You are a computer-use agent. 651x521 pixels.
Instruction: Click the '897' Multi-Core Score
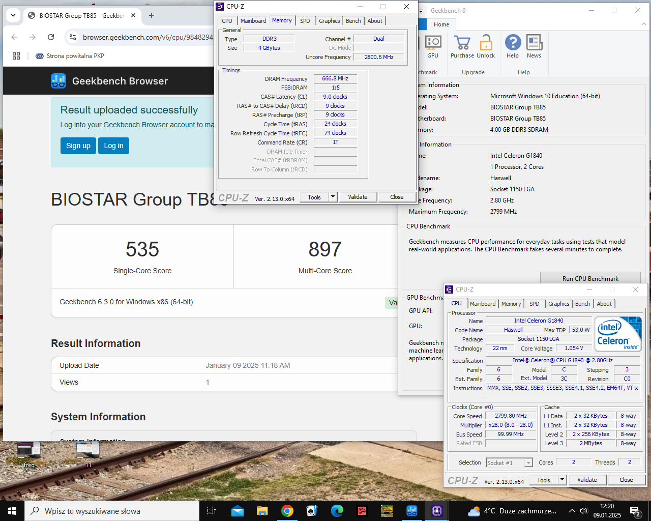pos(325,249)
